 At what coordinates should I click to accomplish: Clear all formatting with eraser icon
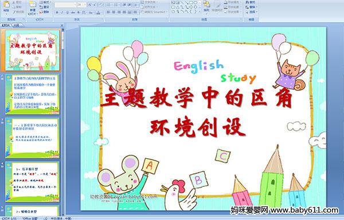101,5
